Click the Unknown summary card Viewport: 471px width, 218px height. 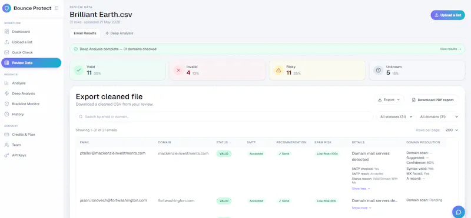[x=417, y=71]
